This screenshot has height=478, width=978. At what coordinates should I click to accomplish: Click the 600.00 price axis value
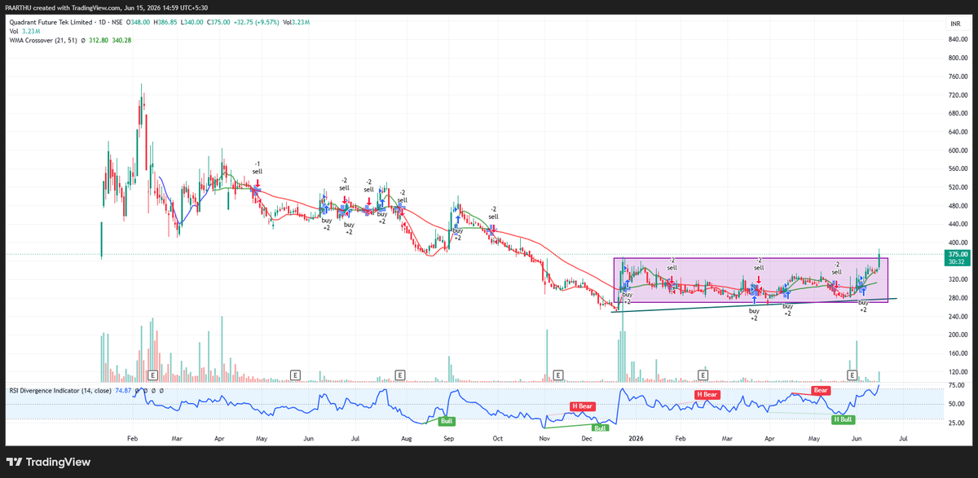(x=958, y=151)
